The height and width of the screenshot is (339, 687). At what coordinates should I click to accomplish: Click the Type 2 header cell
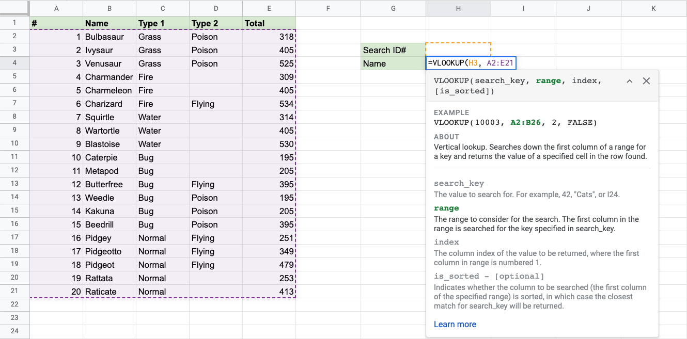215,23
